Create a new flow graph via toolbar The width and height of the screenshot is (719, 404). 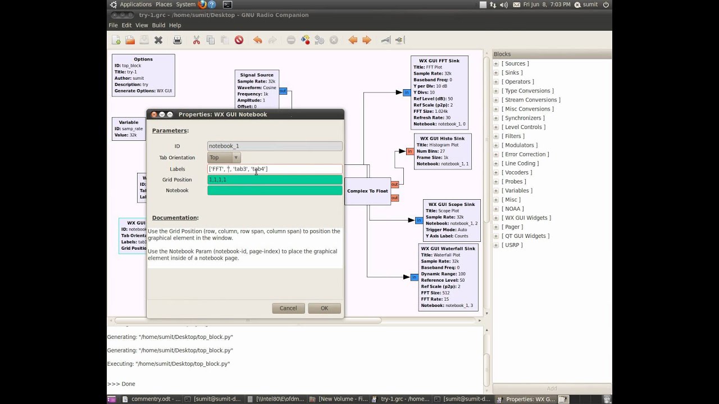point(116,40)
